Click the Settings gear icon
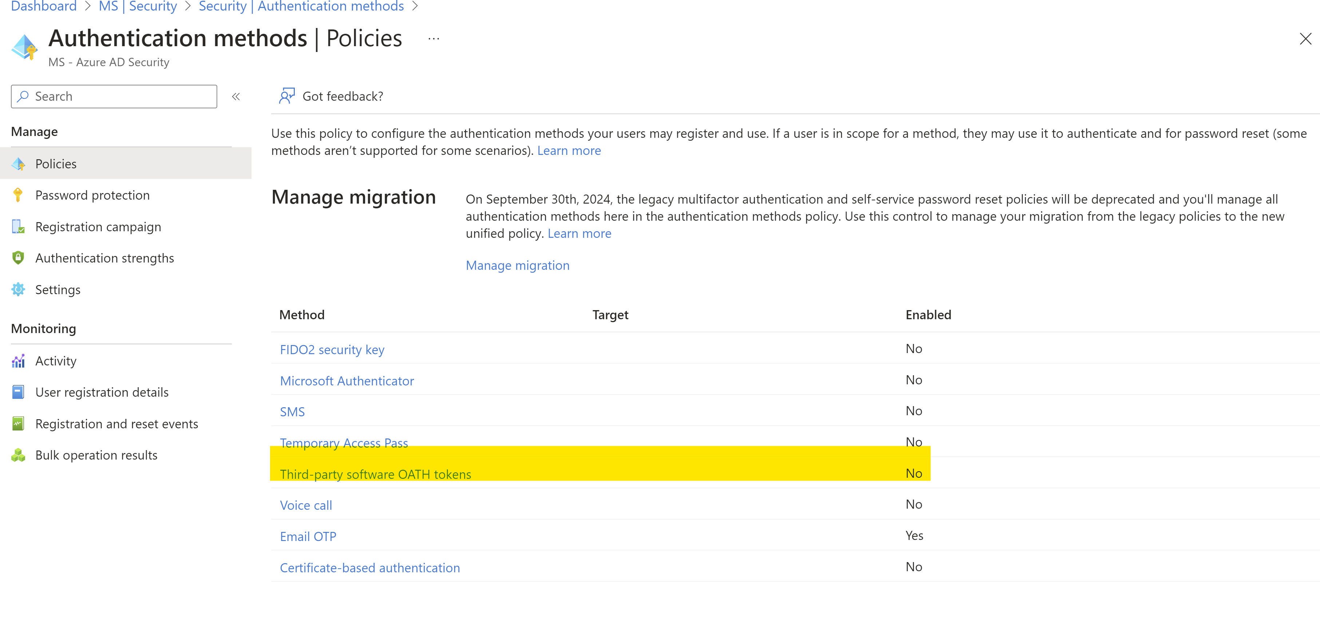Image resolution: width=1320 pixels, height=625 pixels. pos(19,290)
